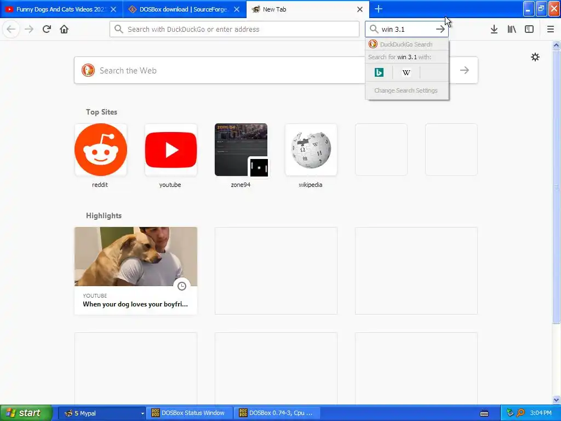Search win 3.1 with Wikipedia
This screenshot has height=421, width=561.
pyautogui.click(x=406, y=72)
